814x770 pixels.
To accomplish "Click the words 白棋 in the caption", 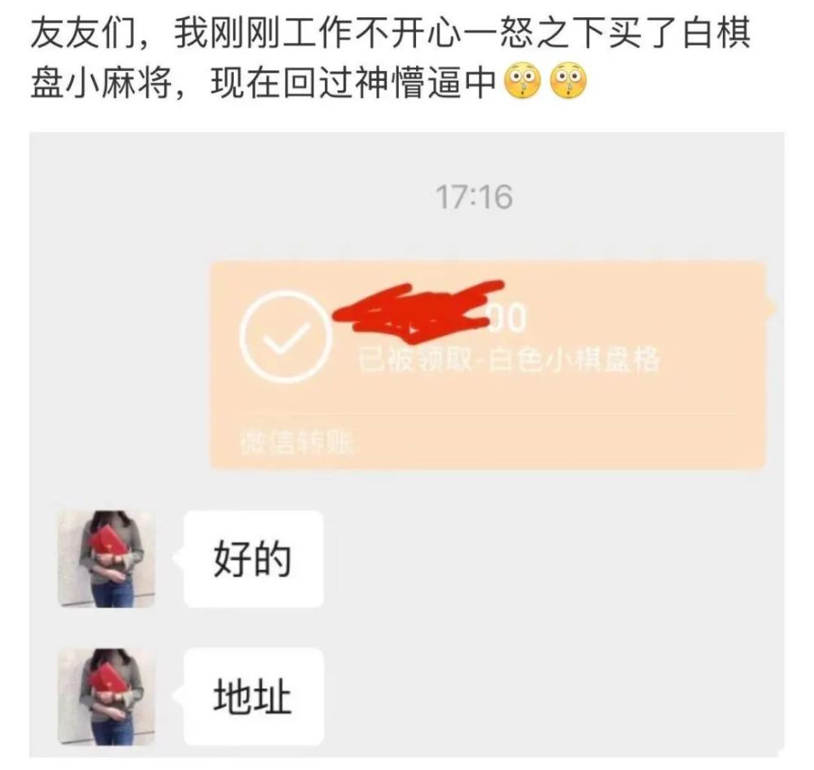I will tap(717, 33).
